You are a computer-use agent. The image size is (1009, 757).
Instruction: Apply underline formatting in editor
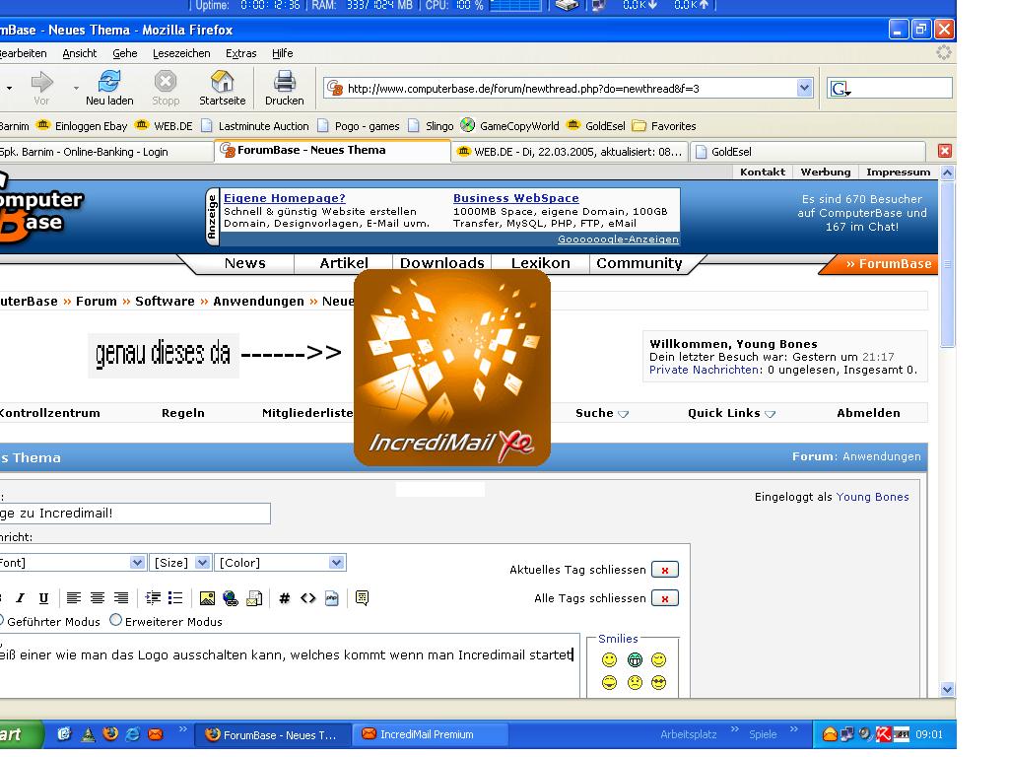tap(43, 598)
